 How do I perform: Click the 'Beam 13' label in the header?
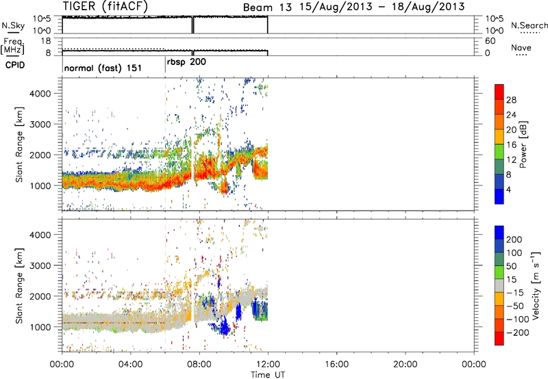click(267, 8)
